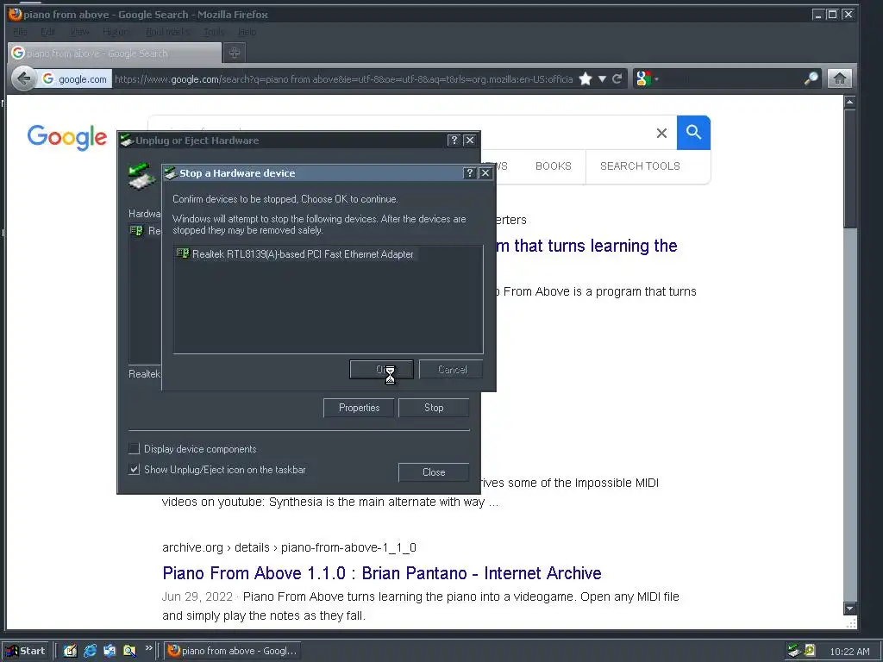Open the BOOKS search tab
Image resolution: width=883 pixels, height=662 pixels.
pos(553,166)
